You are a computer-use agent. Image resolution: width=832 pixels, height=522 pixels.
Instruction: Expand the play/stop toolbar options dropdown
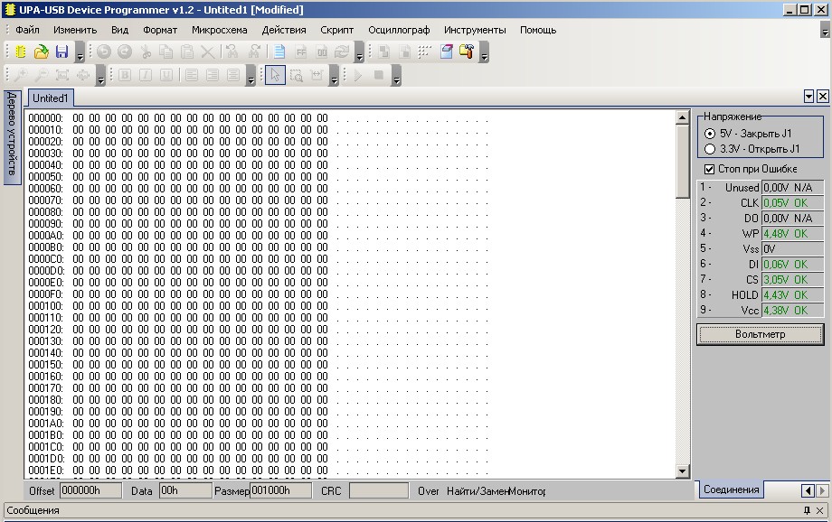pos(396,75)
